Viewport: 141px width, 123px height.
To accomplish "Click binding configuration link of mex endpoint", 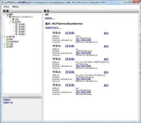I will pyautogui.click(x=83, y=92).
